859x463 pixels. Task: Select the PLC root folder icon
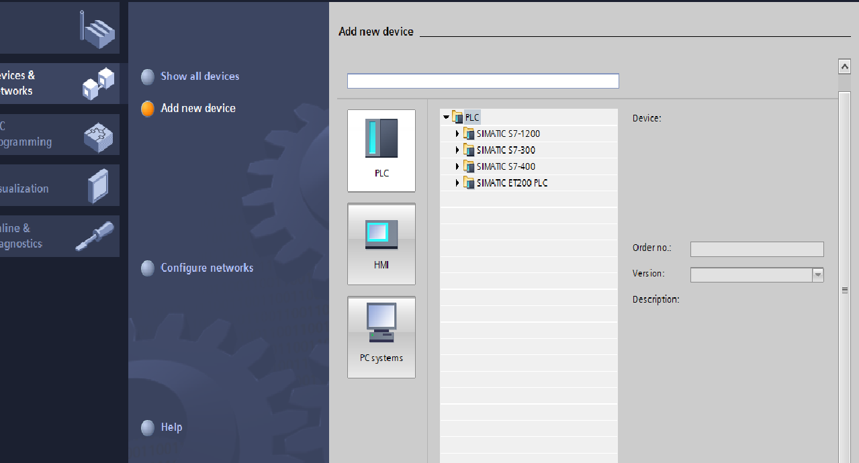tap(457, 117)
